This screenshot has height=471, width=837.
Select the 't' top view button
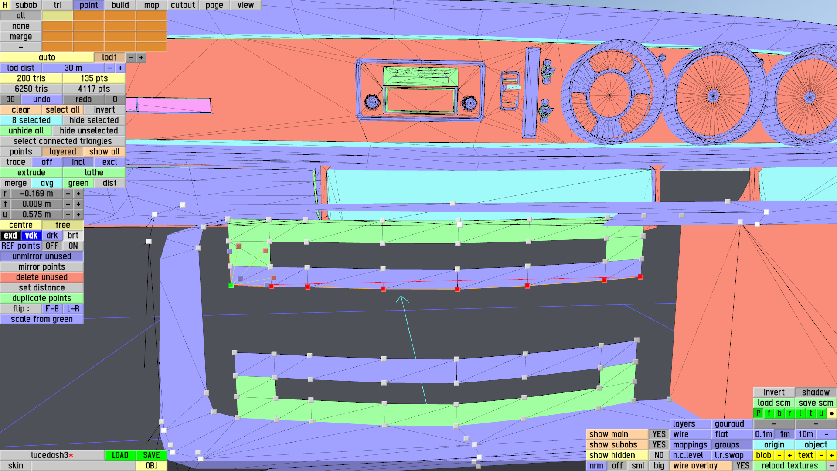point(810,413)
